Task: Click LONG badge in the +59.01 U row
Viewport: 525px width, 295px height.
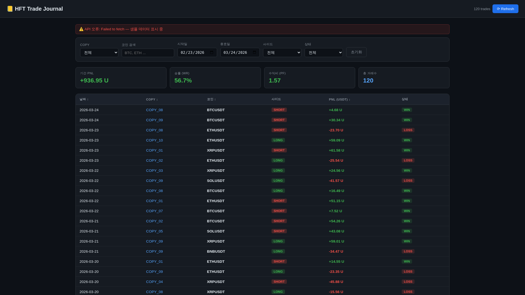Action: pos(278,241)
